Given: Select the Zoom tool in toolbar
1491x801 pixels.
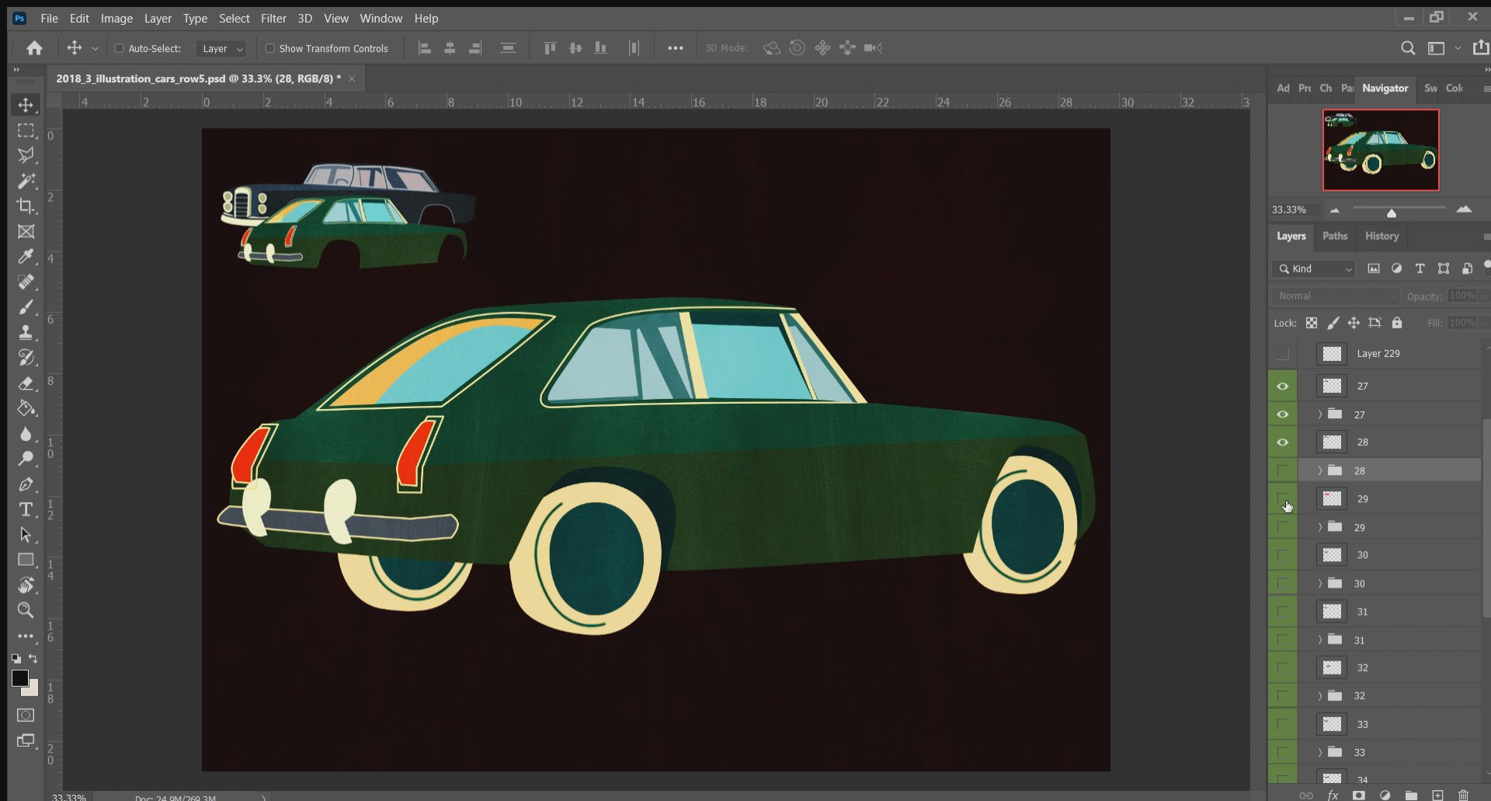Looking at the screenshot, I should tap(26, 610).
